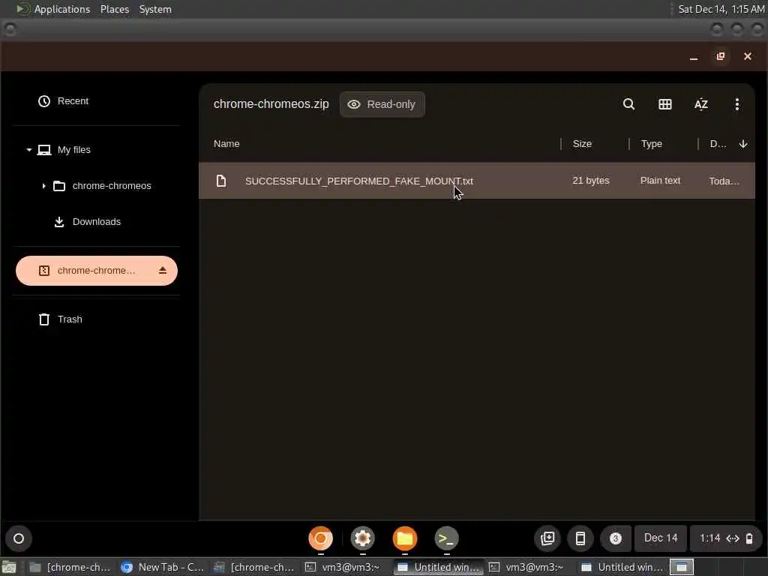Viewport: 768px width, 576px height.
Task: Open Terminal app from shelf
Action: point(447,538)
